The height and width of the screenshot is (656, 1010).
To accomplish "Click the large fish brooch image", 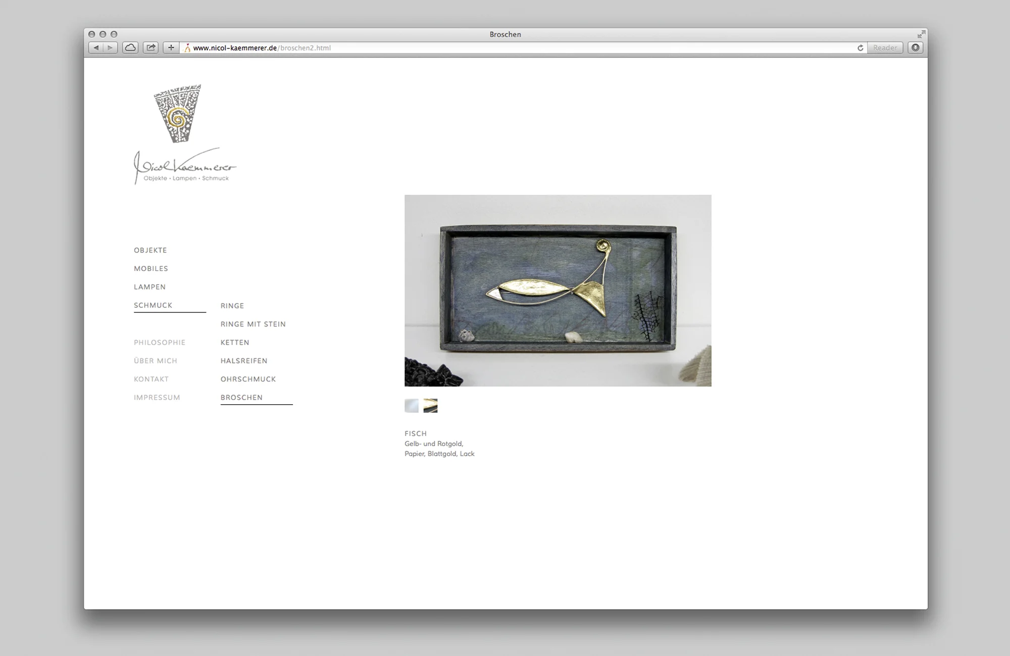I will [558, 291].
